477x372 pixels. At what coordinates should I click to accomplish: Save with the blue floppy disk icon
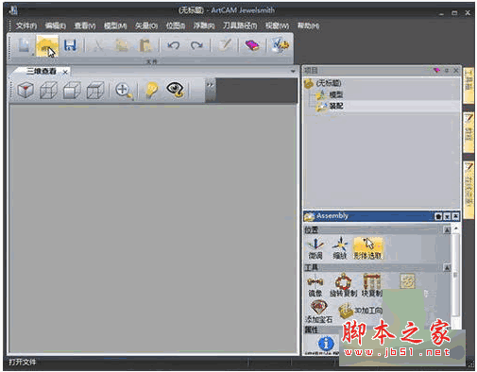pyautogui.click(x=70, y=45)
